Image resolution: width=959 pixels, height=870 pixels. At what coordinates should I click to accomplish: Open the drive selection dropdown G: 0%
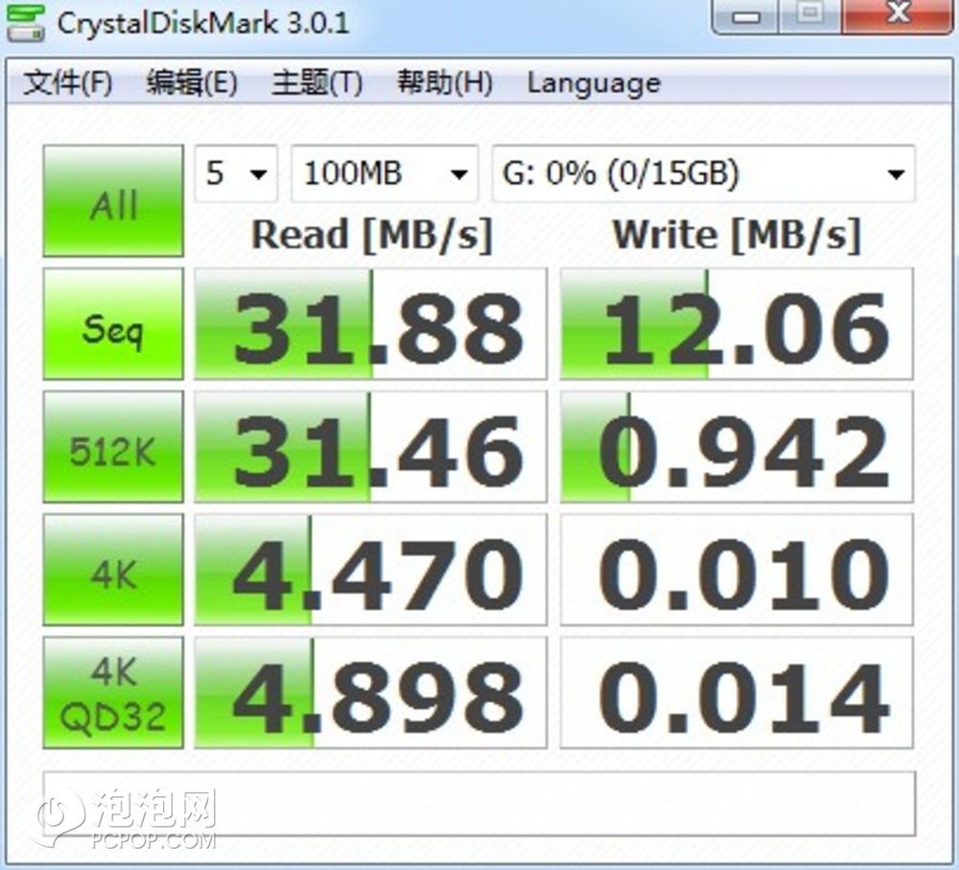tap(704, 174)
